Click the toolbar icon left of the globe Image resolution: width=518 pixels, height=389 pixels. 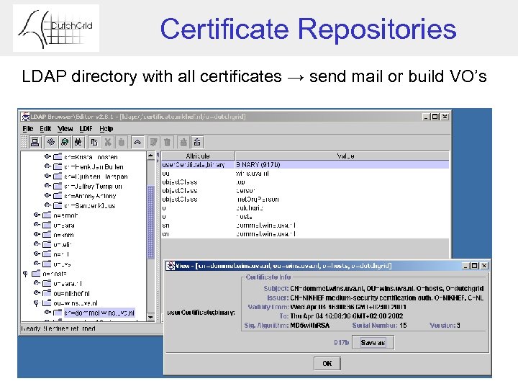coord(51,142)
